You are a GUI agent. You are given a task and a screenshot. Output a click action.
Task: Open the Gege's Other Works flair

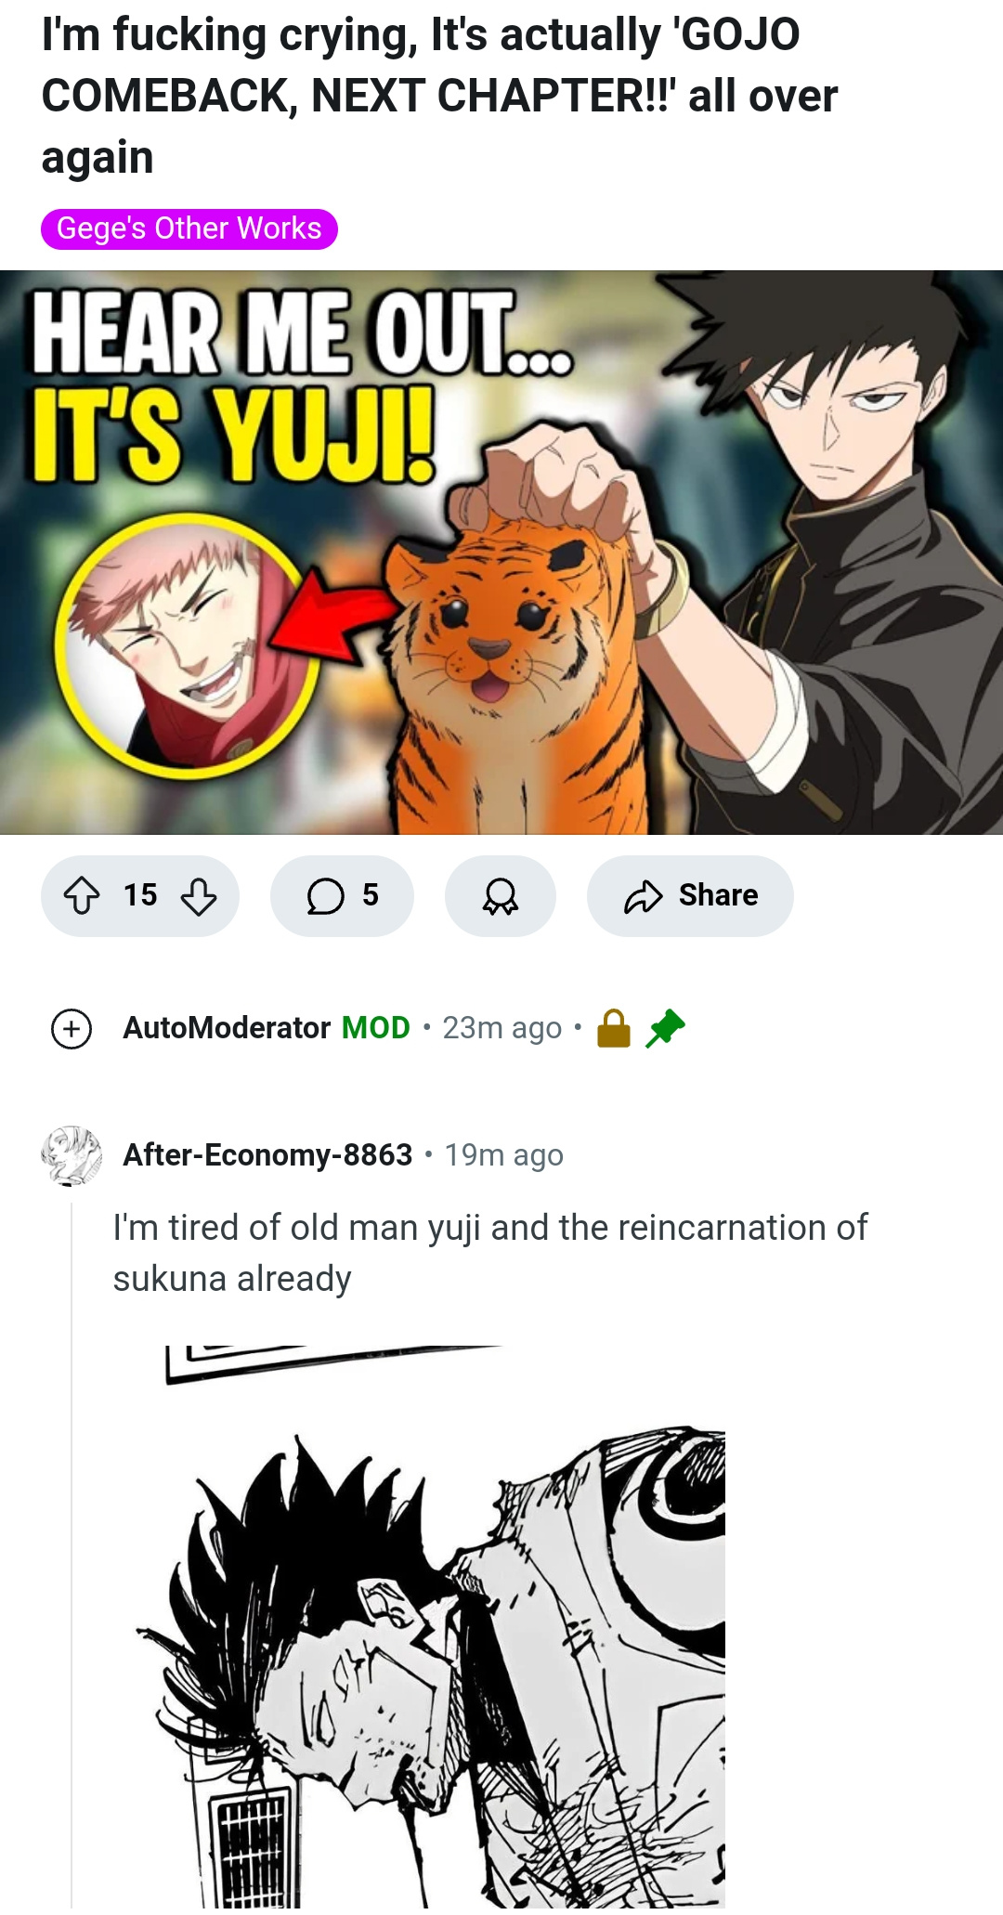tap(189, 229)
